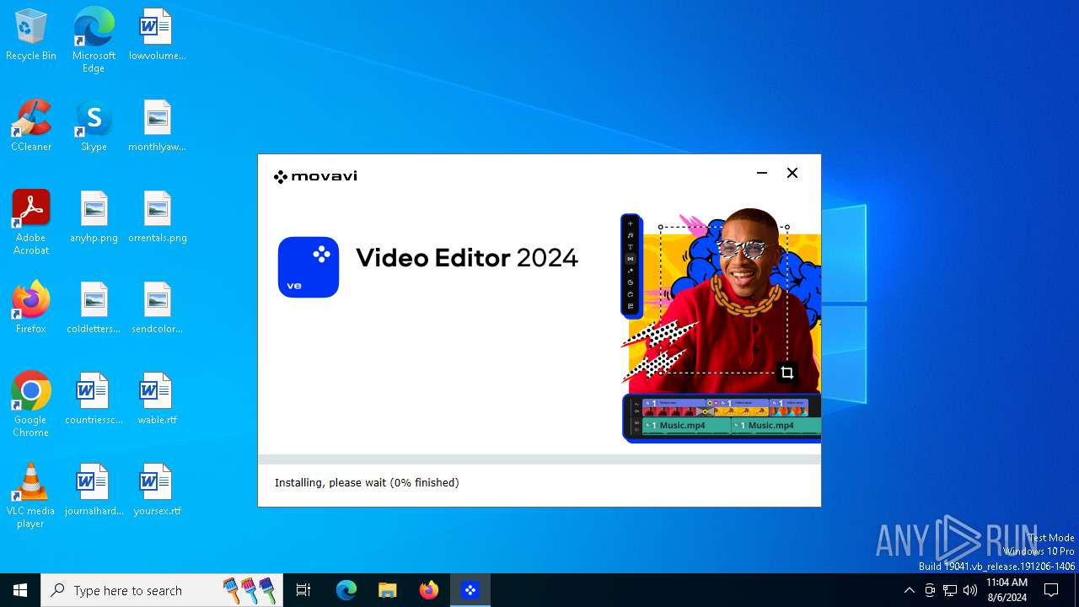The image size is (1079, 607).
Task: Select the anyhp.png file
Action: (94, 217)
